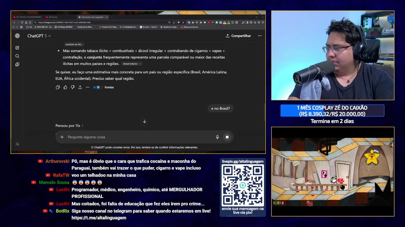The height and width of the screenshot is (227, 405).
Task: Open a new browser tab with plus
Action: [x=111, y=17]
